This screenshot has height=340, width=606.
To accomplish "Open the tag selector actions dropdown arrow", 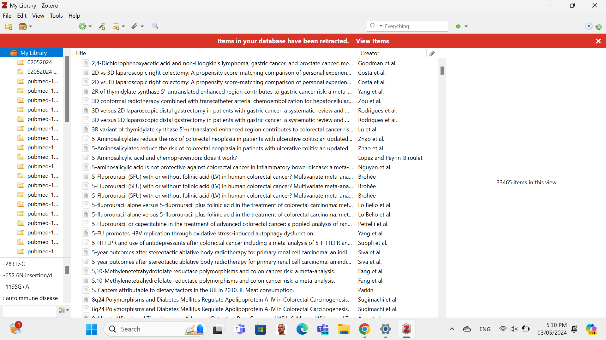I will [x=68, y=310].
